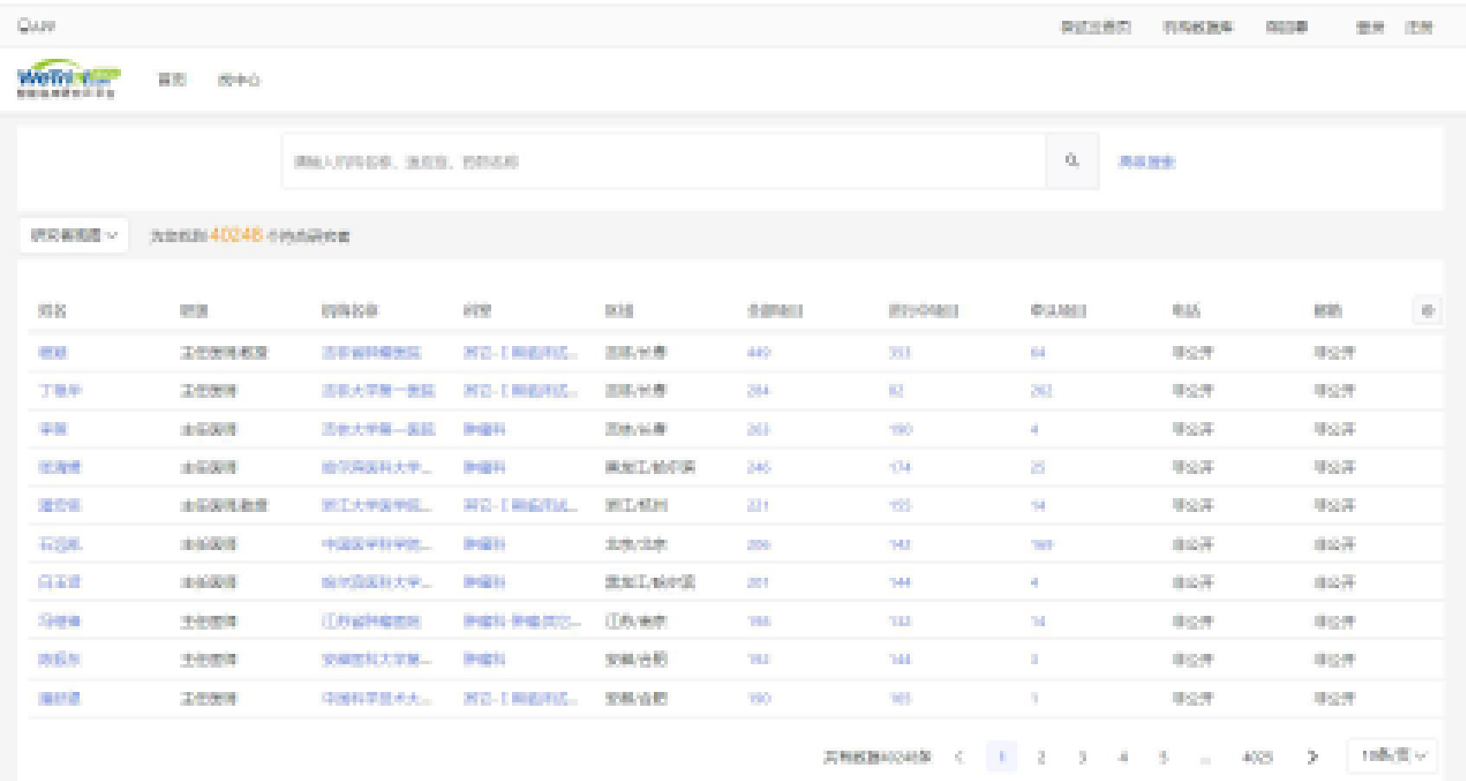This screenshot has height=781, width=1466.
Task: Open the 10 items per page dropdown
Action: pos(1392,756)
